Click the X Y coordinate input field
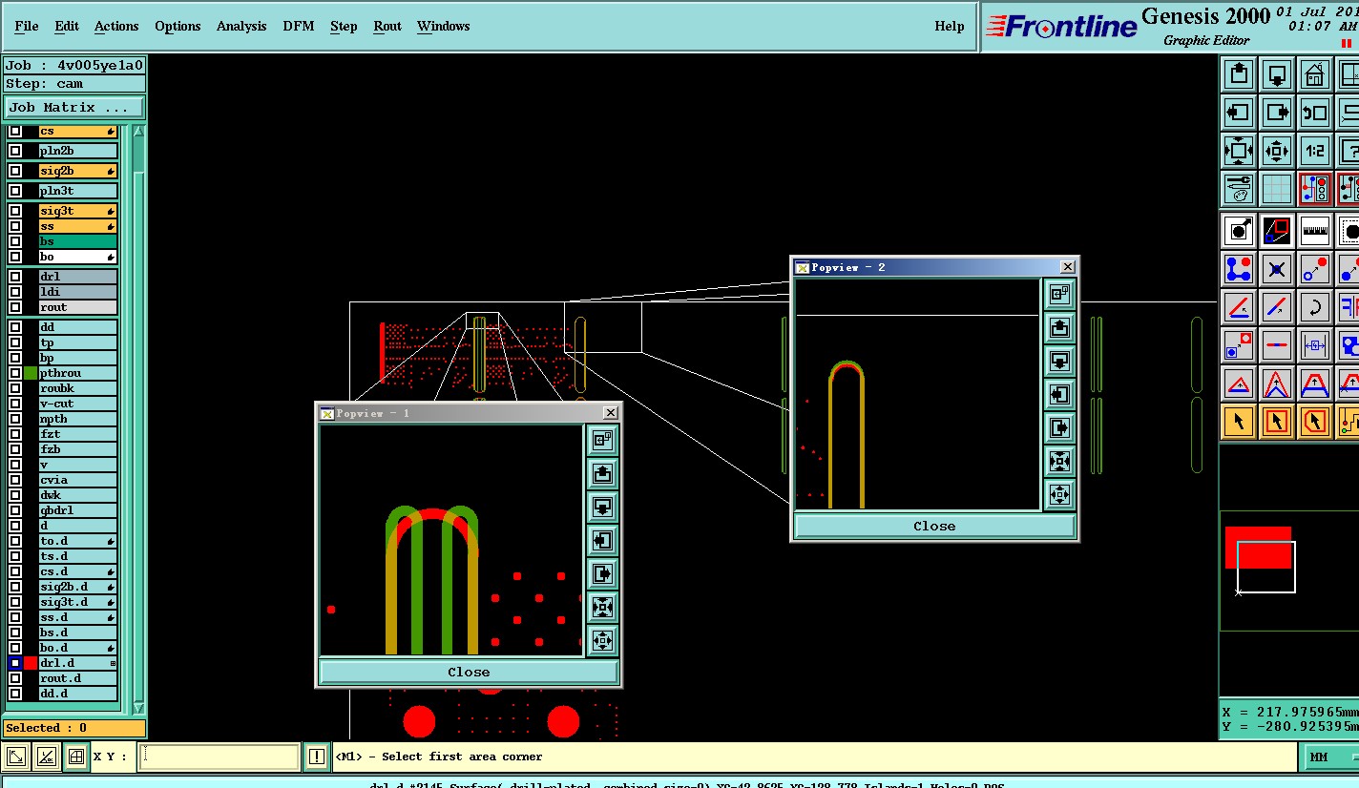The height and width of the screenshot is (788, 1359). coord(219,757)
